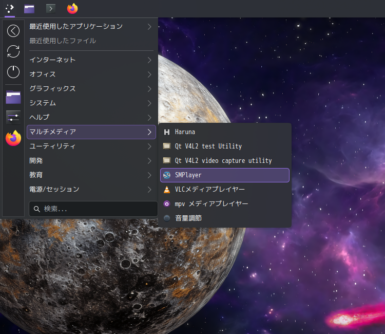Expand the 電源/セッション submenu chevron

coord(149,190)
